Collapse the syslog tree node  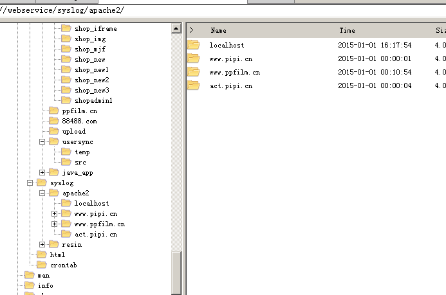(x=30, y=183)
